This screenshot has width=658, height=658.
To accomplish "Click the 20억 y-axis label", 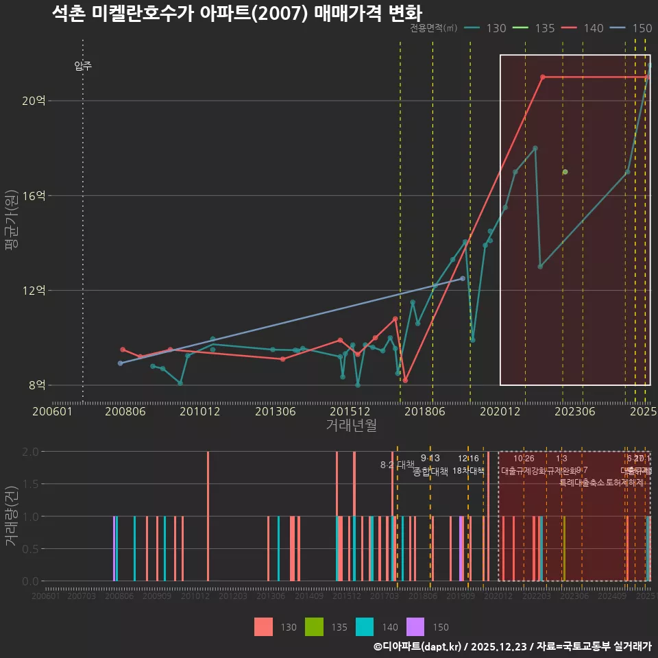I will click(x=34, y=101).
